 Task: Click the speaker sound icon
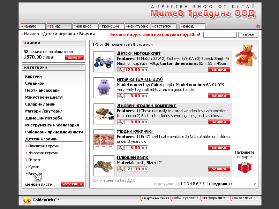(x=258, y=26)
